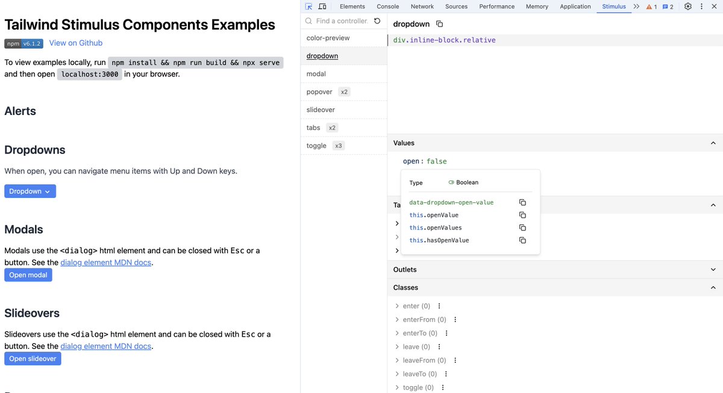Expand the leave (0) class row
The height and width of the screenshot is (393, 723).
[x=397, y=347]
